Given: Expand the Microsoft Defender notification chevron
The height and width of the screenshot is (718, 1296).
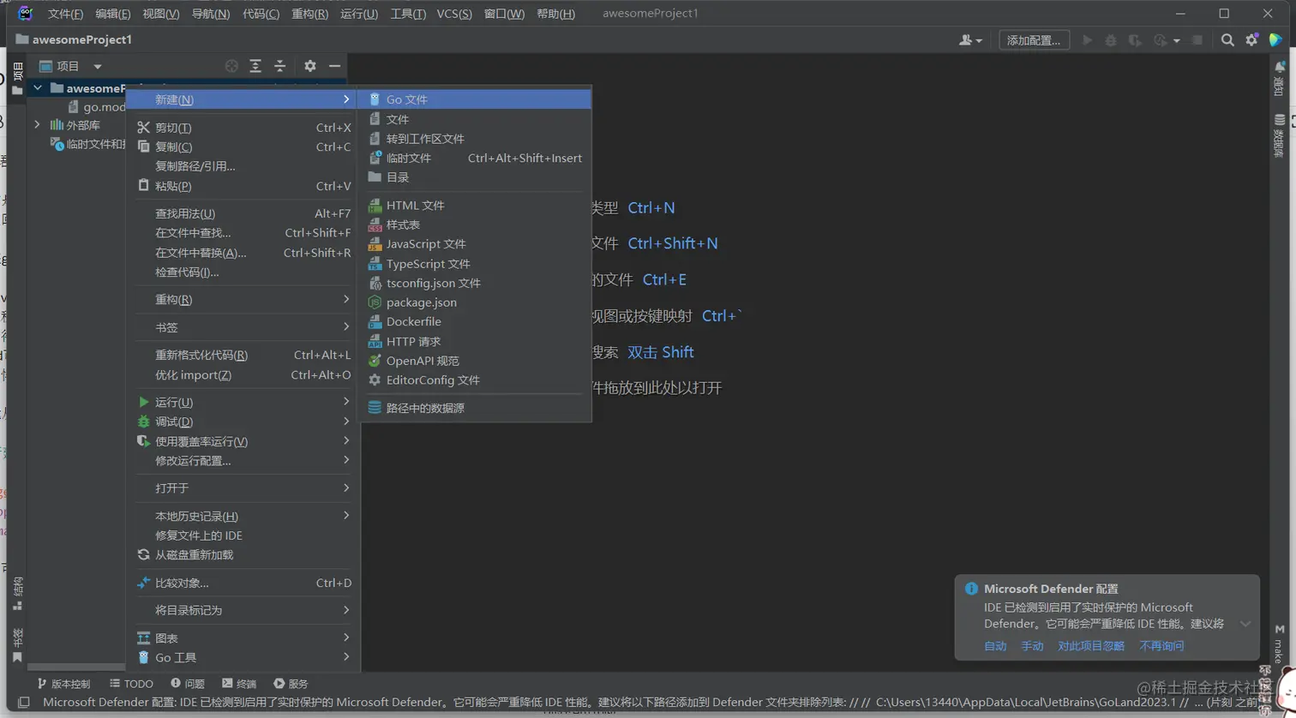Looking at the screenshot, I should 1245,624.
